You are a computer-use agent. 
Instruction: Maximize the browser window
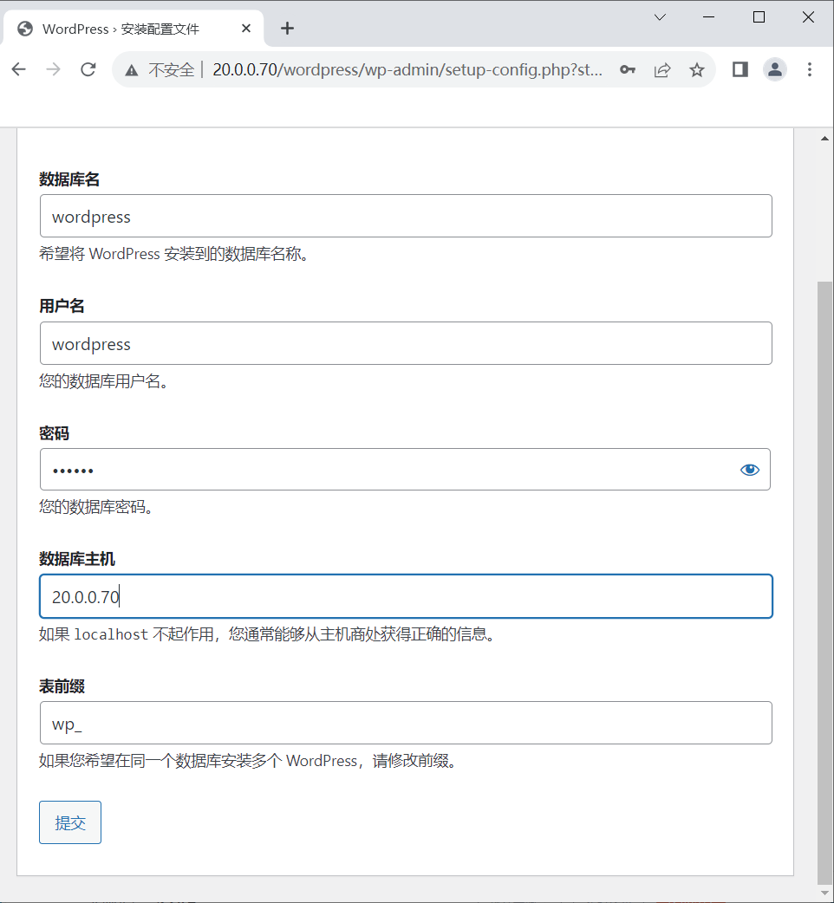point(759,17)
